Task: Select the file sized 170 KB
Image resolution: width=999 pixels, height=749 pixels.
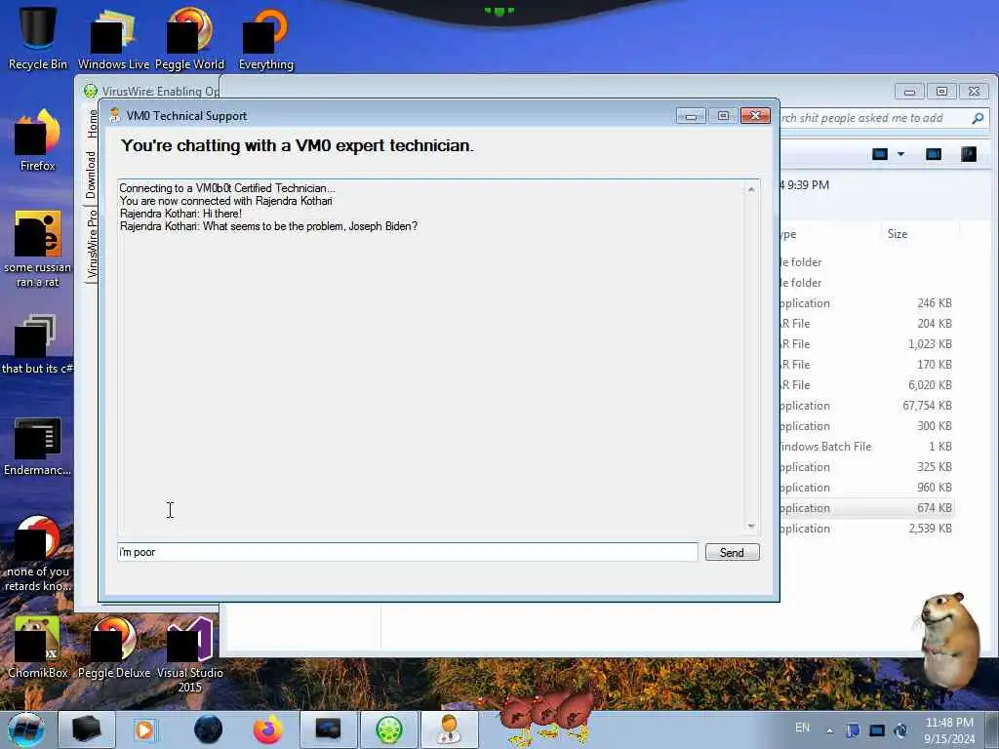Action: 866,365
